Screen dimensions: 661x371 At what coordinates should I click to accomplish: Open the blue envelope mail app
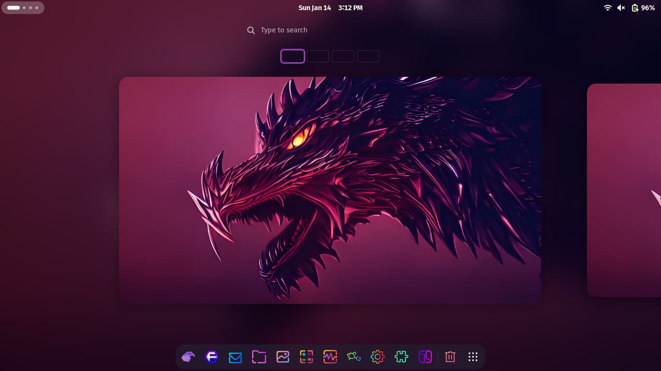(235, 357)
